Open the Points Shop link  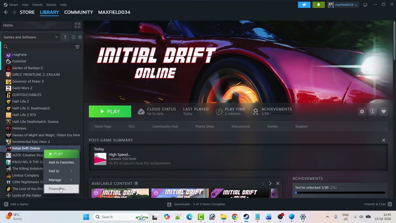(x=204, y=126)
